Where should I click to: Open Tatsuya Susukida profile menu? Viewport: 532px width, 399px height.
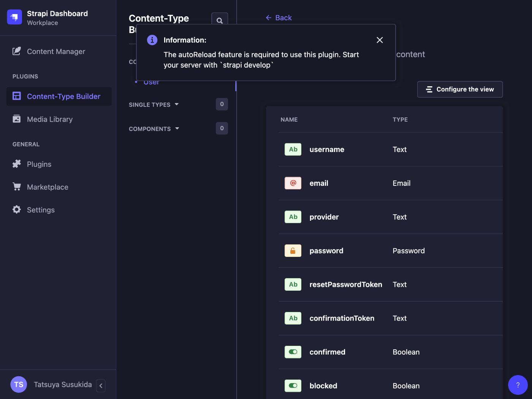(63, 385)
